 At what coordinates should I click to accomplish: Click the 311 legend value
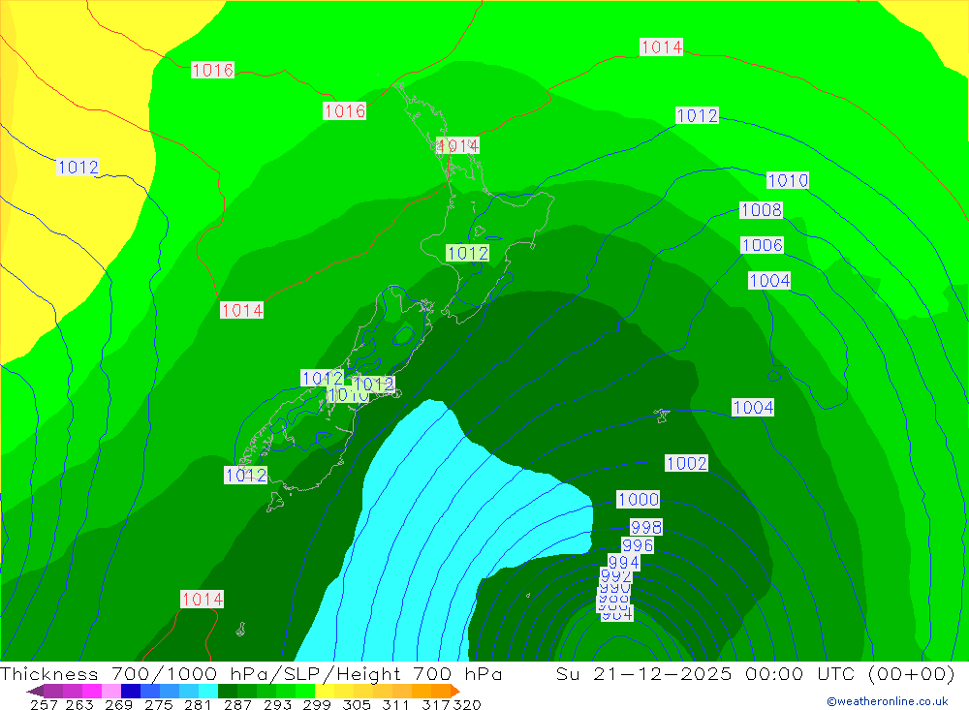(x=395, y=704)
